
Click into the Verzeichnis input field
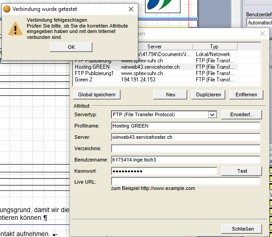point(185,148)
